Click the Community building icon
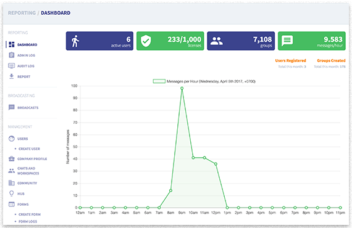Image resolution: width=352 pixels, height=228 pixels. 12,183
